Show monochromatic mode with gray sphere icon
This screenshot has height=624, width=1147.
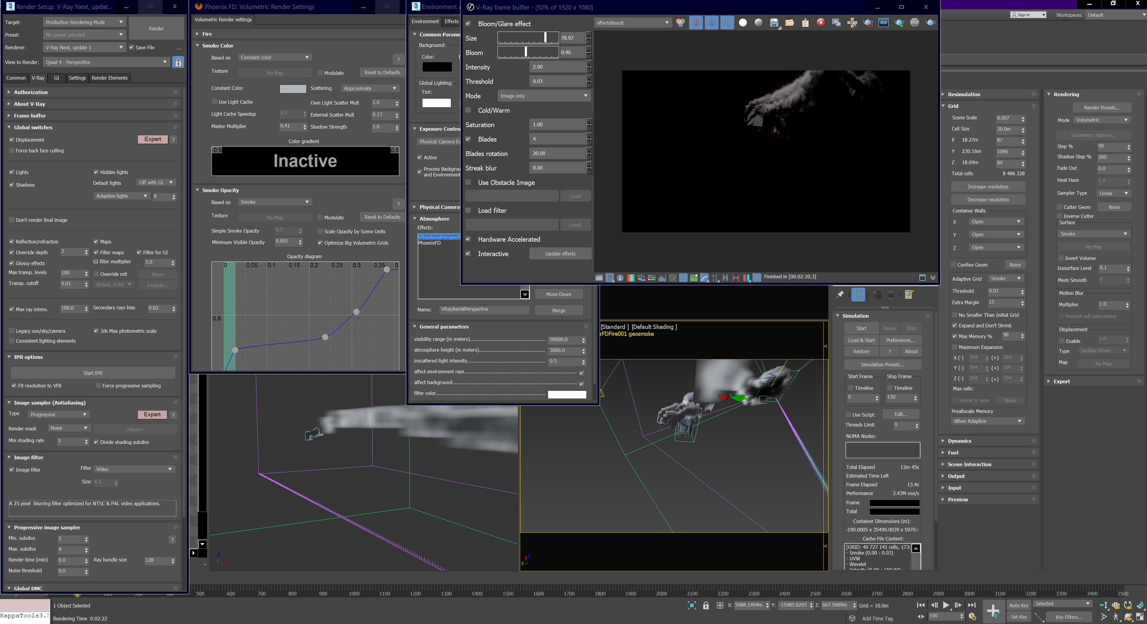pos(758,23)
